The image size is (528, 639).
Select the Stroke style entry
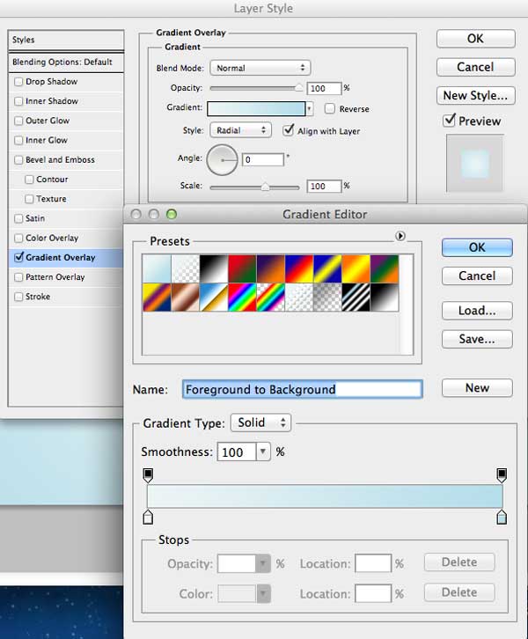(38, 297)
